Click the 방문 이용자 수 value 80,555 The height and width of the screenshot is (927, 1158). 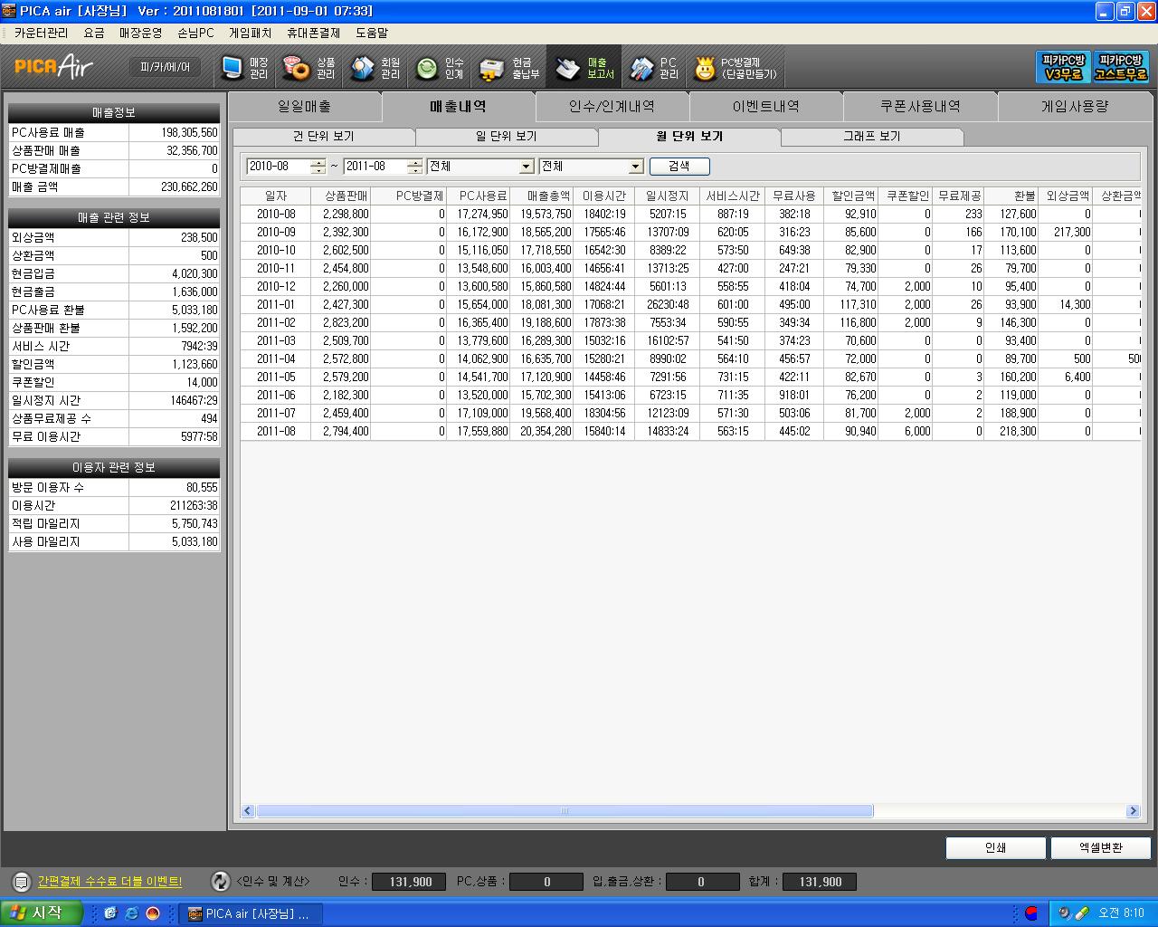[175, 487]
